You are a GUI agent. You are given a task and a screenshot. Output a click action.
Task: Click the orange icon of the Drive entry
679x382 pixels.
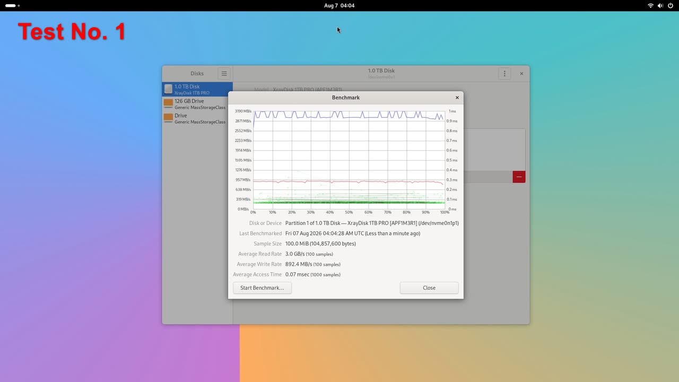[x=168, y=118]
